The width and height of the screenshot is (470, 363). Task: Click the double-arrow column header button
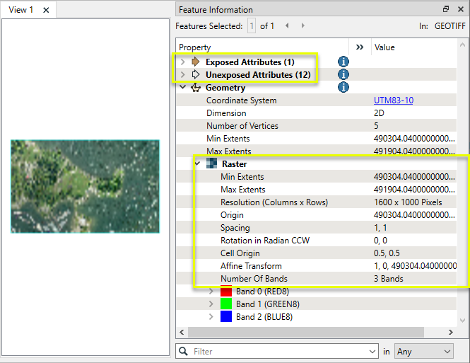[x=360, y=47]
